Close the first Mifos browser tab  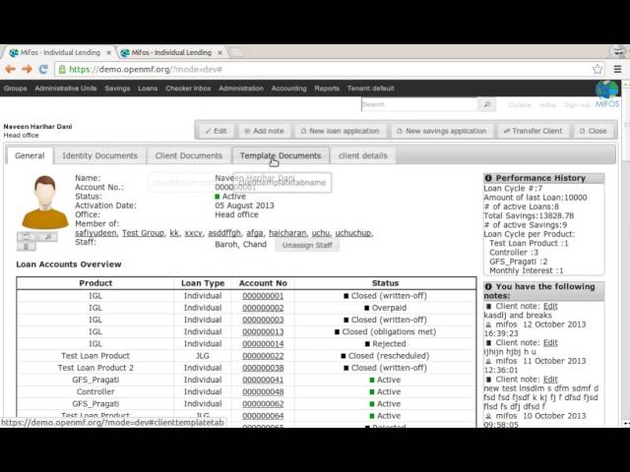click(108, 52)
